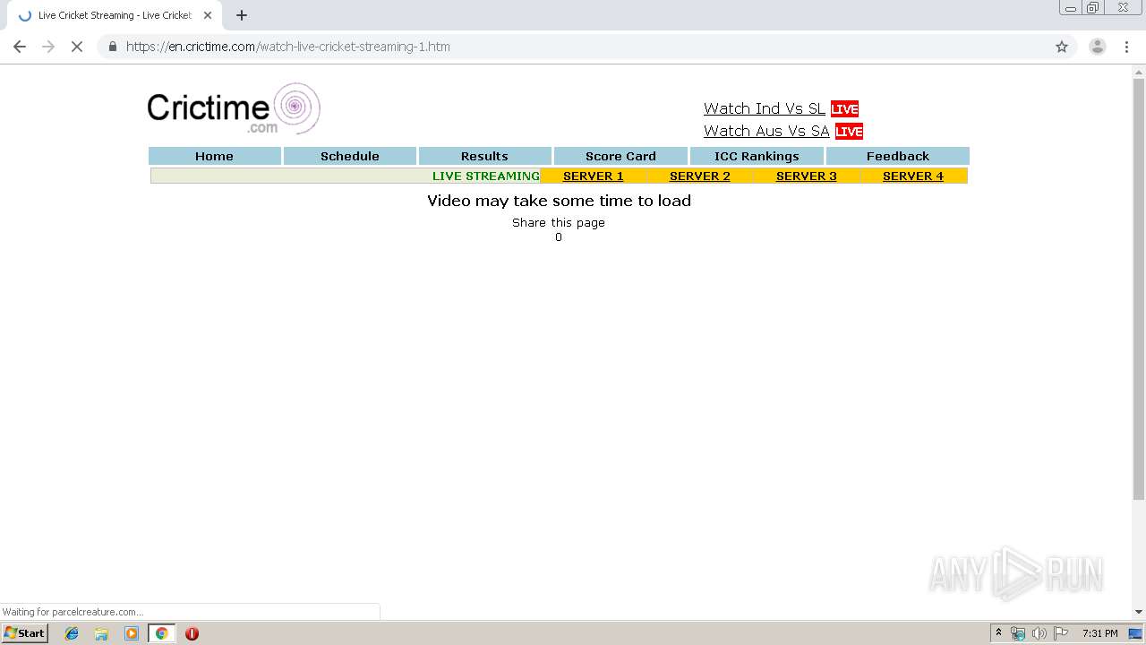Select the Chrome taskbar icon
Viewport: 1146px width, 645px height.
162,633
